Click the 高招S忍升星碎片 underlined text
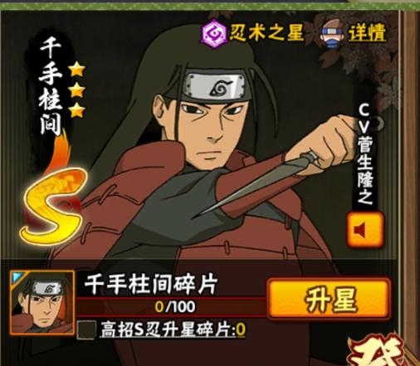 click(x=173, y=329)
